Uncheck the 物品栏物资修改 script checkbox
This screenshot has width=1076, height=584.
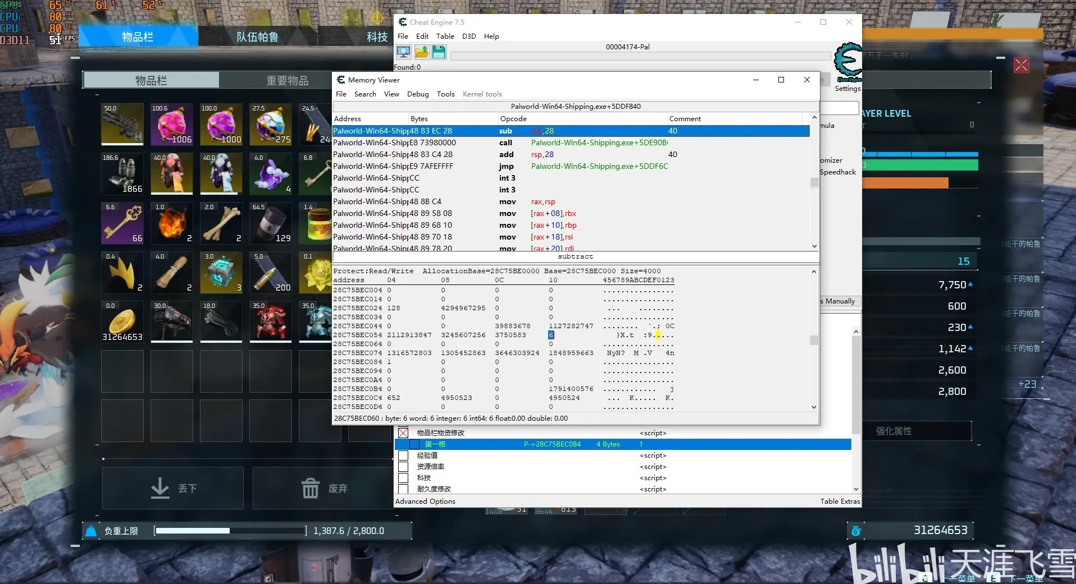403,433
